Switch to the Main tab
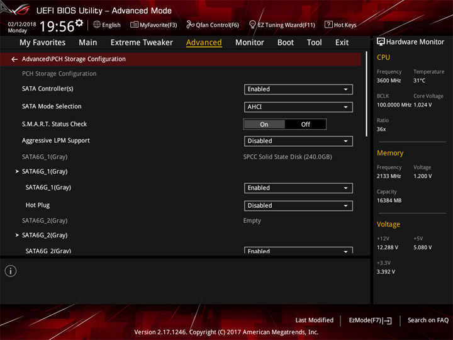Screen dimensions: 453x340 coord(88,43)
